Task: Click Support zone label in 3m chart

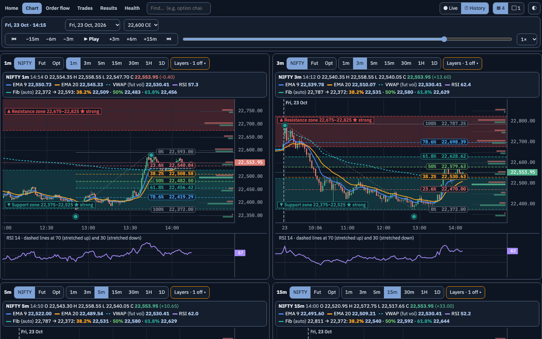Action: pos(323,205)
